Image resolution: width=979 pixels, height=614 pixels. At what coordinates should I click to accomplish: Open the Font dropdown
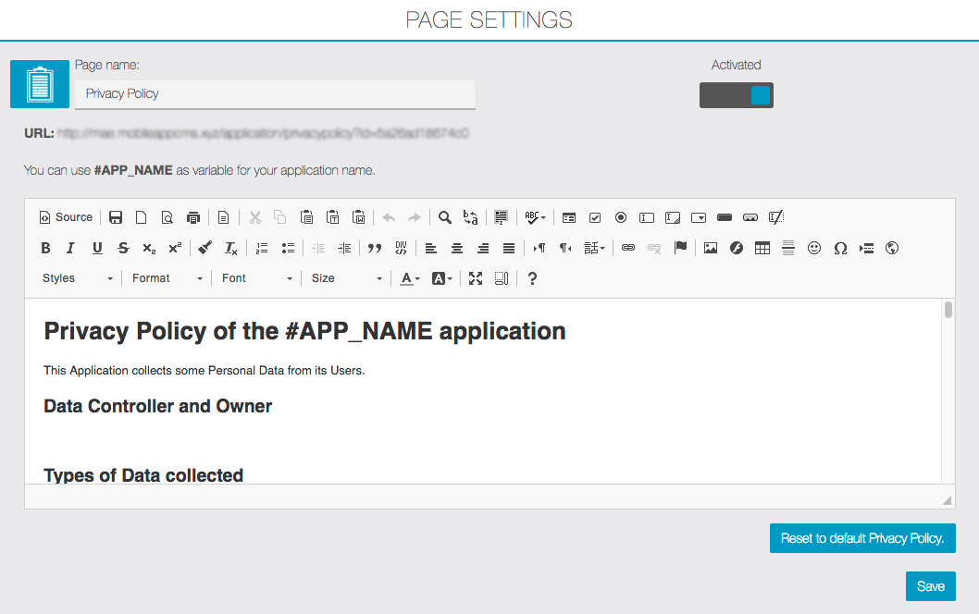click(x=257, y=278)
